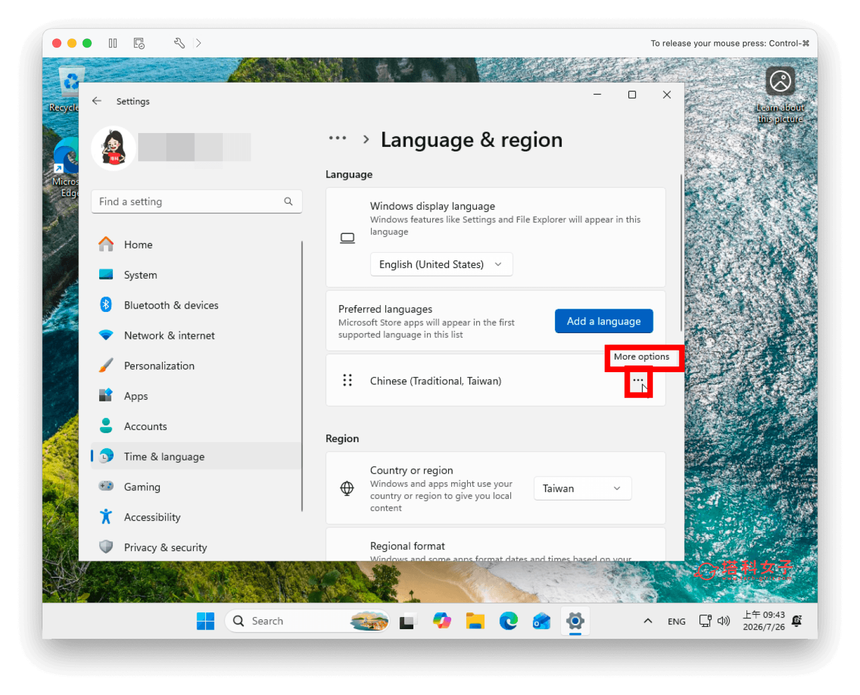Open the Accounts category
The image size is (860, 695).
click(x=196, y=427)
